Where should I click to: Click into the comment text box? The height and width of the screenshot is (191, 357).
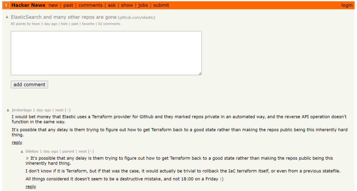106,53
